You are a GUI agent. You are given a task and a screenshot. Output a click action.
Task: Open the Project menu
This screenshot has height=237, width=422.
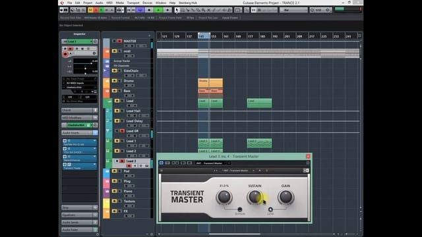88,3
